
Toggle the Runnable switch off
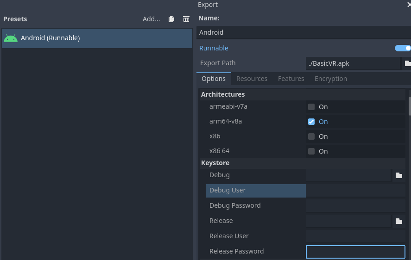[x=402, y=48]
